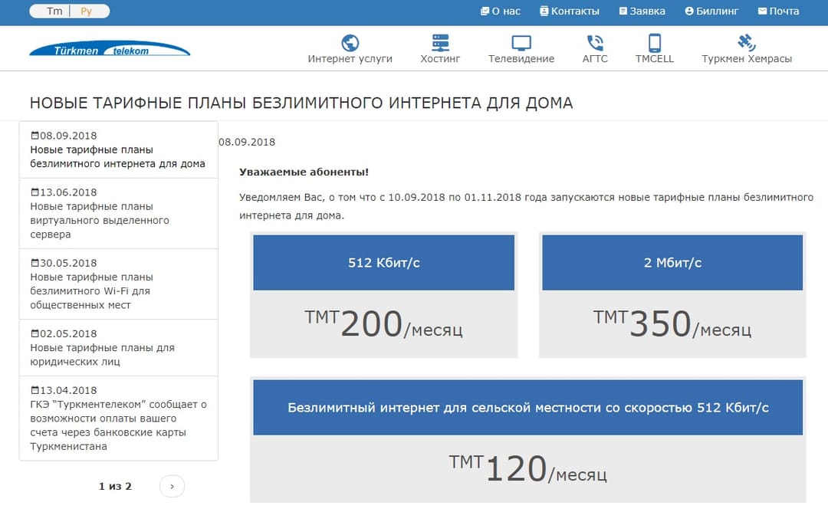Open Телевидение via the monitor icon
Viewport: 828px width, 512px height.
521,42
